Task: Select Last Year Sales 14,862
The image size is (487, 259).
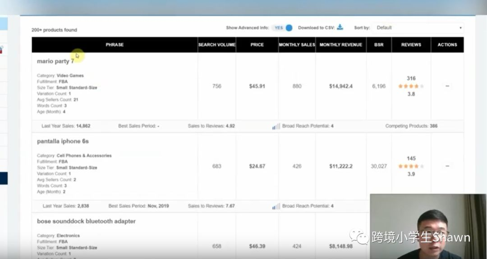Action: click(66, 126)
